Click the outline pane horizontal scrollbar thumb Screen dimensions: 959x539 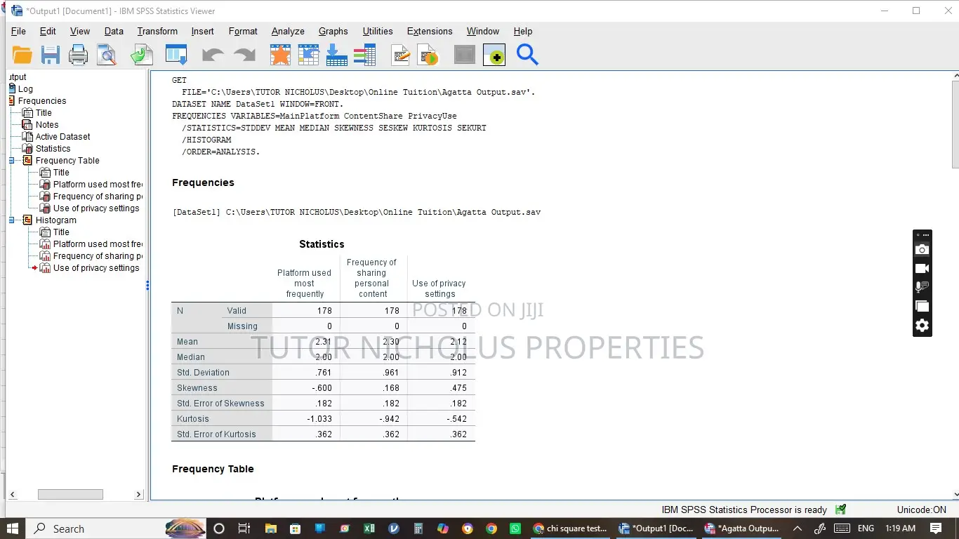[x=70, y=494]
